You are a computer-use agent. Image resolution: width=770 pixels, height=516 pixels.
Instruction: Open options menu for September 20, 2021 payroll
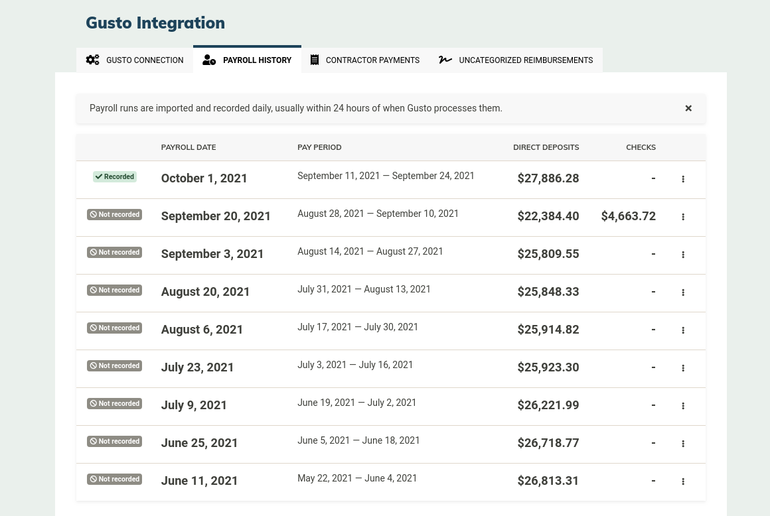683,217
